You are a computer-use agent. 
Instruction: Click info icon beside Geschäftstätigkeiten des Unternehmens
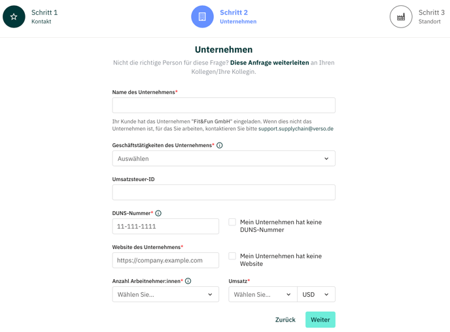pyautogui.click(x=220, y=145)
